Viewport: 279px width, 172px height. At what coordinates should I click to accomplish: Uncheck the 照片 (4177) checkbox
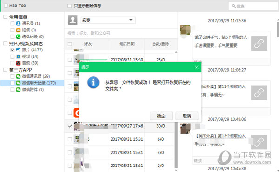pos(12,50)
